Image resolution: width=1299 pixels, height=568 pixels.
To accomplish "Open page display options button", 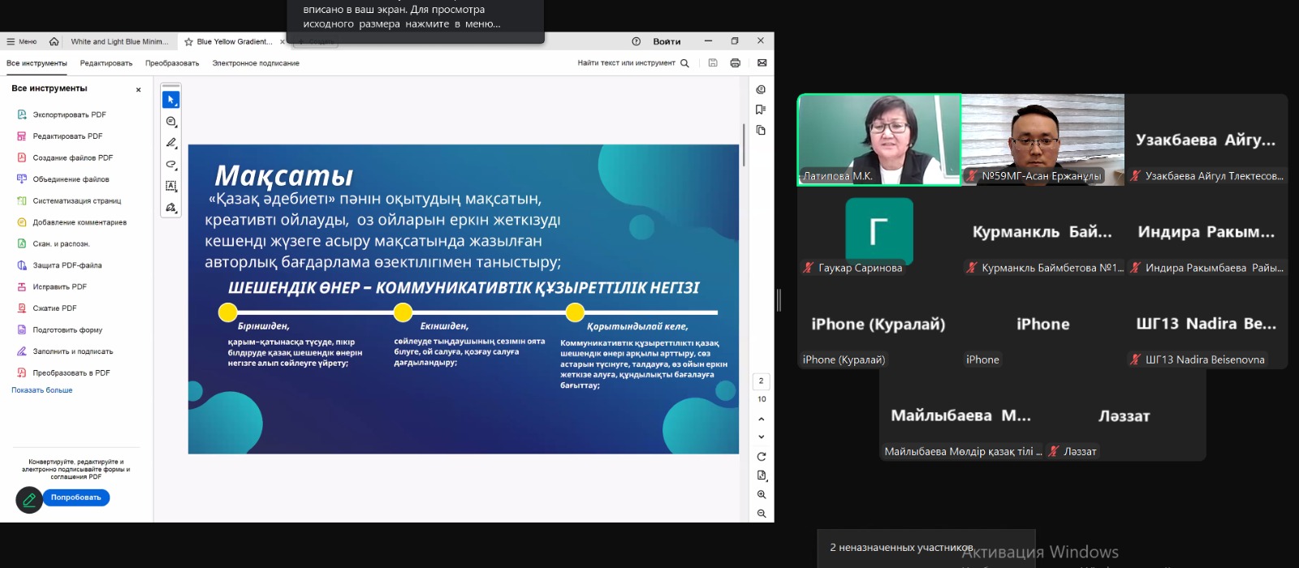I will [x=762, y=475].
